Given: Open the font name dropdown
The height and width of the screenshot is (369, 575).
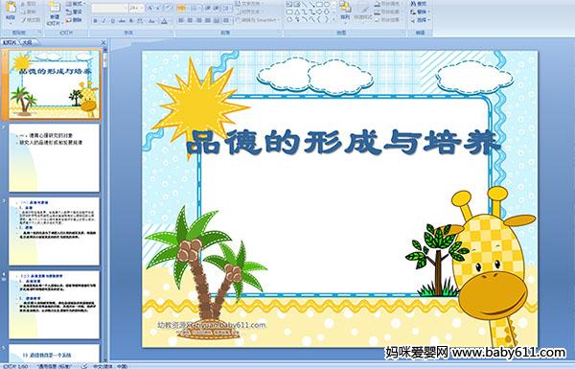Looking at the screenshot, I should (x=126, y=8).
